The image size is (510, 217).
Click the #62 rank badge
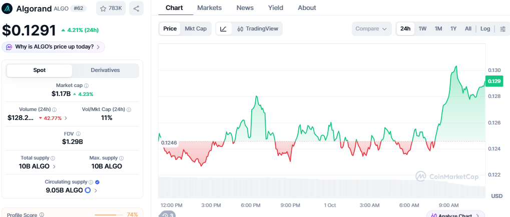click(x=79, y=8)
